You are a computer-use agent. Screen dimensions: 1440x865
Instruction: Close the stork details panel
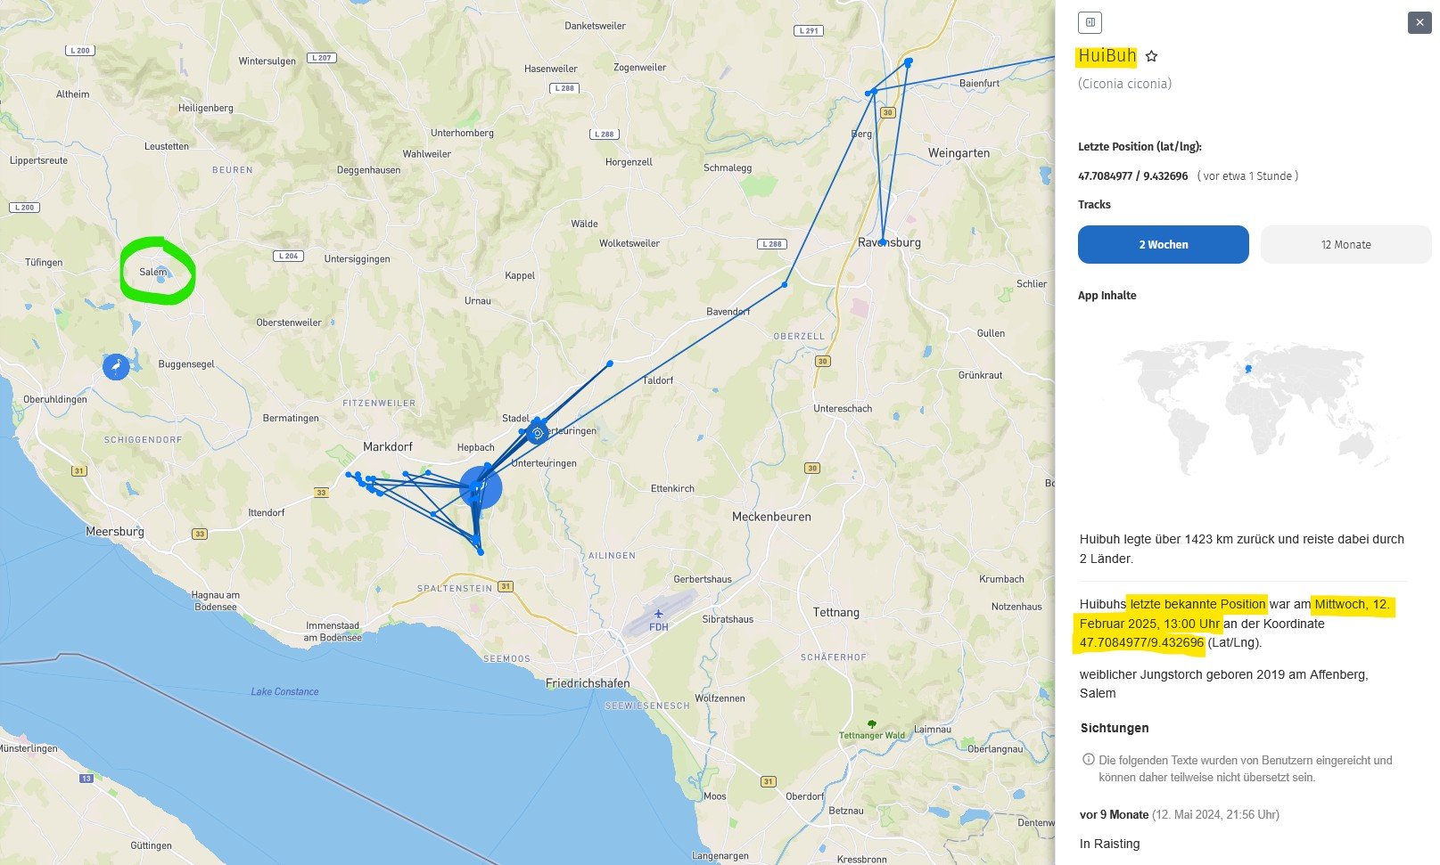tap(1419, 22)
